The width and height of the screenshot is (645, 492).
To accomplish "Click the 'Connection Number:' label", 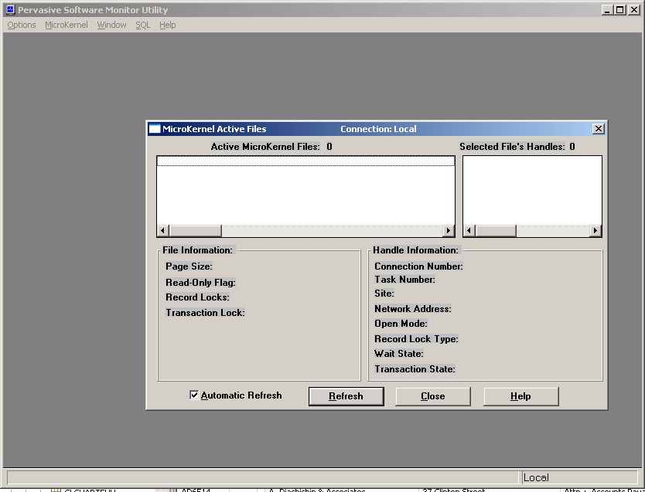I will [418, 266].
